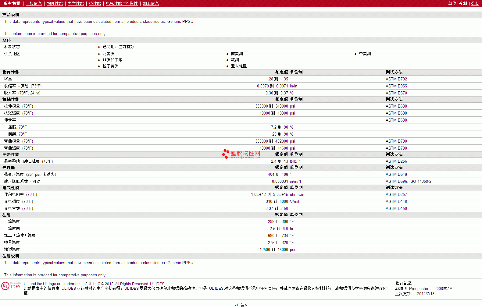Switch units to 公制 (metric)

pos(475,4)
